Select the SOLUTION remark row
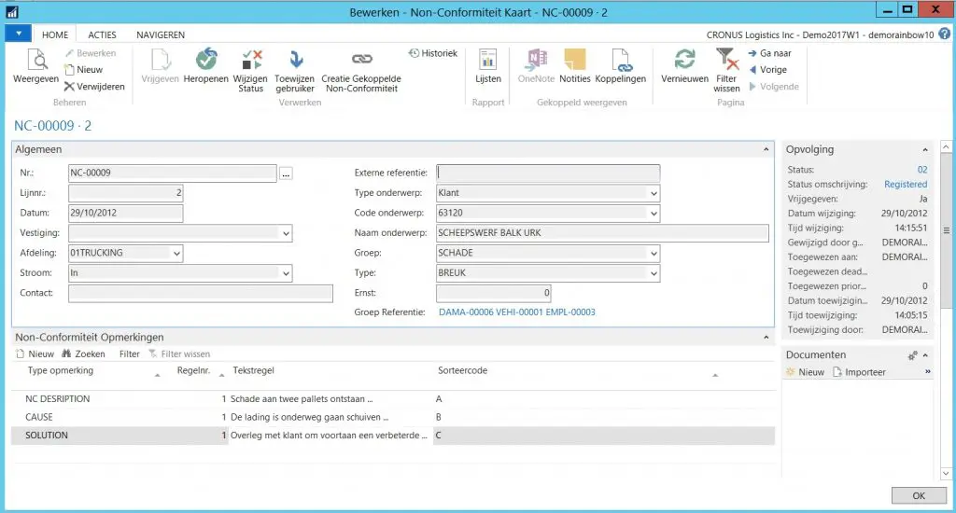The height and width of the screenshot is (513, 956). pos(47,436)
